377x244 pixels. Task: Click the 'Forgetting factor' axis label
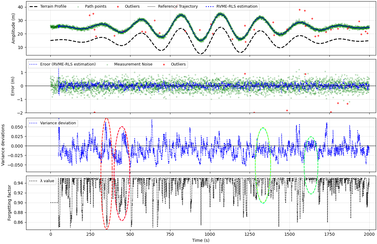tap(10, 203)
